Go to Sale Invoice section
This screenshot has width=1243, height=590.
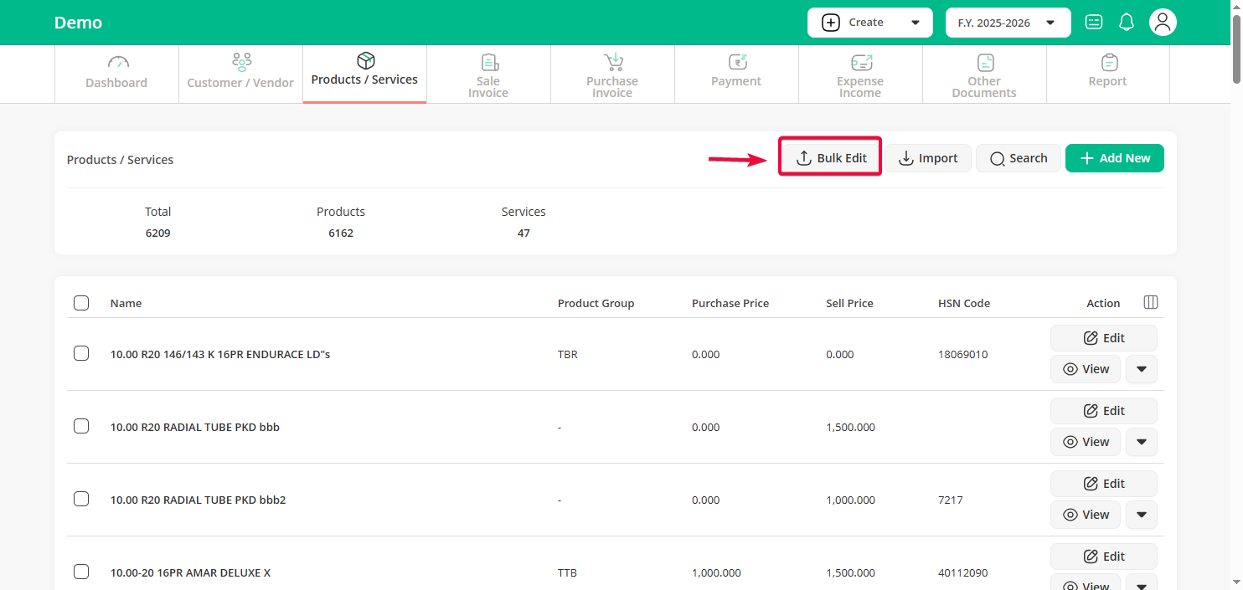point(488,74)
